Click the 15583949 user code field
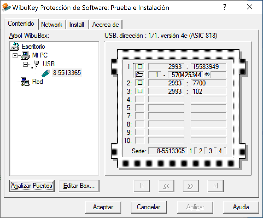Viewport: 263px width, 218px height. 209,67
